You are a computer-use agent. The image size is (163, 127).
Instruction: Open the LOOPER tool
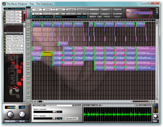[118, 14]
